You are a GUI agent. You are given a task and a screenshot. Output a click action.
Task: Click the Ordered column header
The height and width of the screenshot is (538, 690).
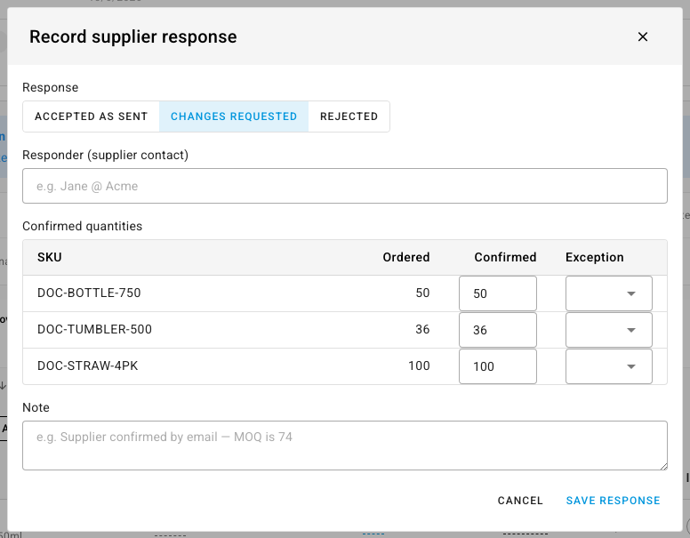click(x=406, y=257)
